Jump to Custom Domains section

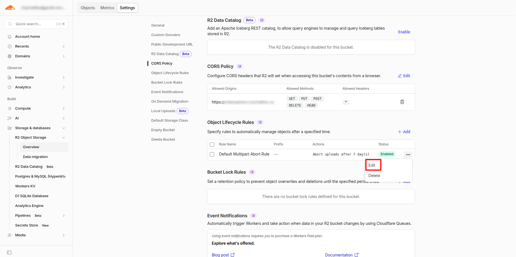click(166, 35)
